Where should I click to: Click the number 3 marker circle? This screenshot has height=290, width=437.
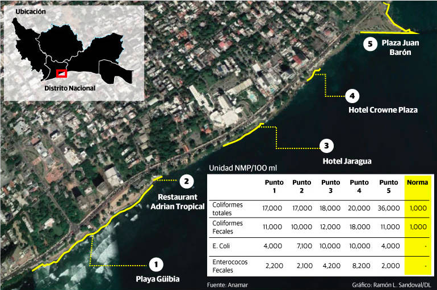coord(326,146)
